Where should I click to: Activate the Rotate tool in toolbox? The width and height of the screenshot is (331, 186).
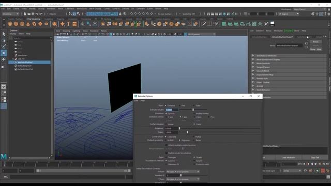pos(4,59)
